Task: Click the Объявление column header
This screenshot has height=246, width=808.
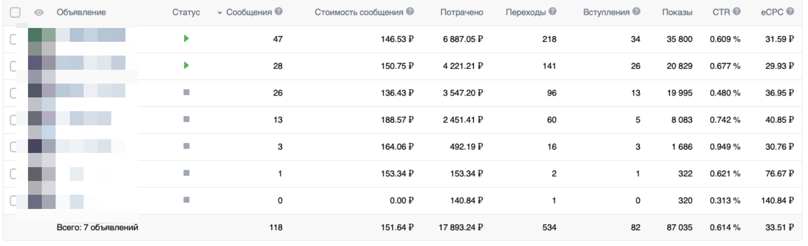Action: pos(81,12)
